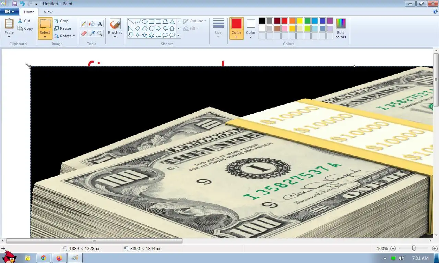Switch to the View ribbon tab
439x263 pixels.
[48, 12]
